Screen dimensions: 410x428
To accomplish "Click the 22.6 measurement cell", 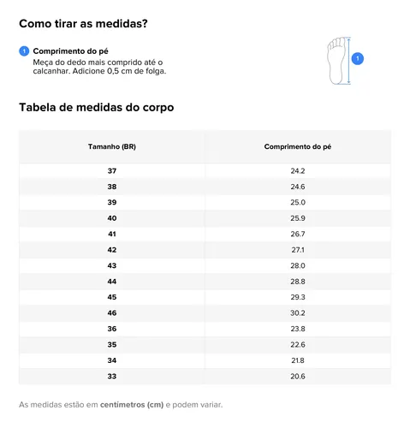I will pos(298,345).
